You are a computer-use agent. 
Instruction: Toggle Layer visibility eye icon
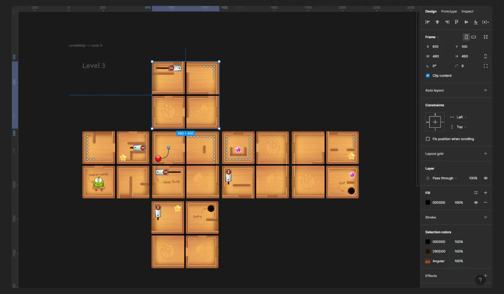tap(486, 178)
